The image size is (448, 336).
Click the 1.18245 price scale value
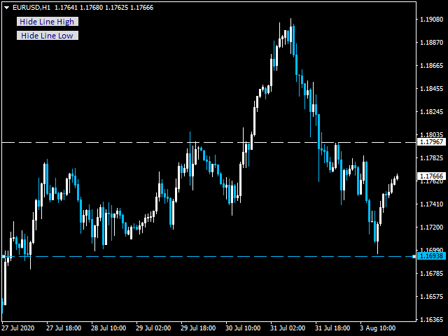click(432, 112)
